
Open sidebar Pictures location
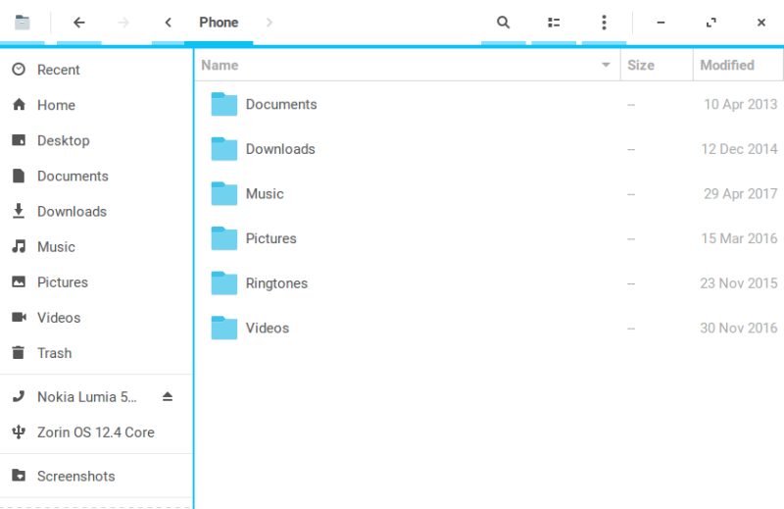96,282
